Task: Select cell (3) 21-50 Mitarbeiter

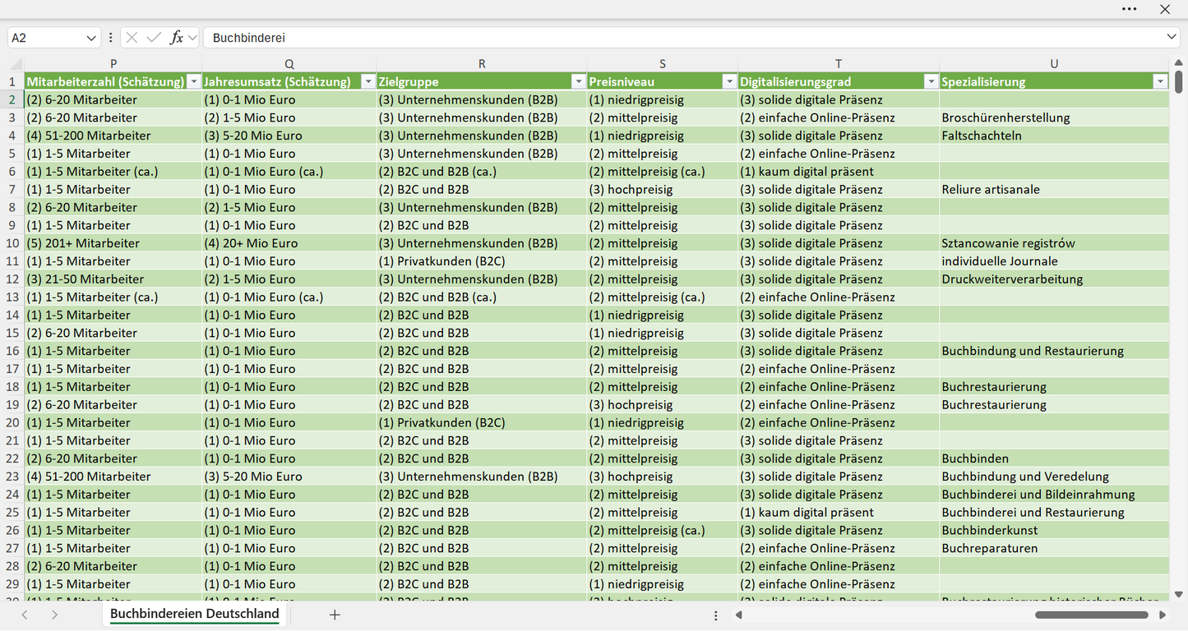Action: [113, 279]
